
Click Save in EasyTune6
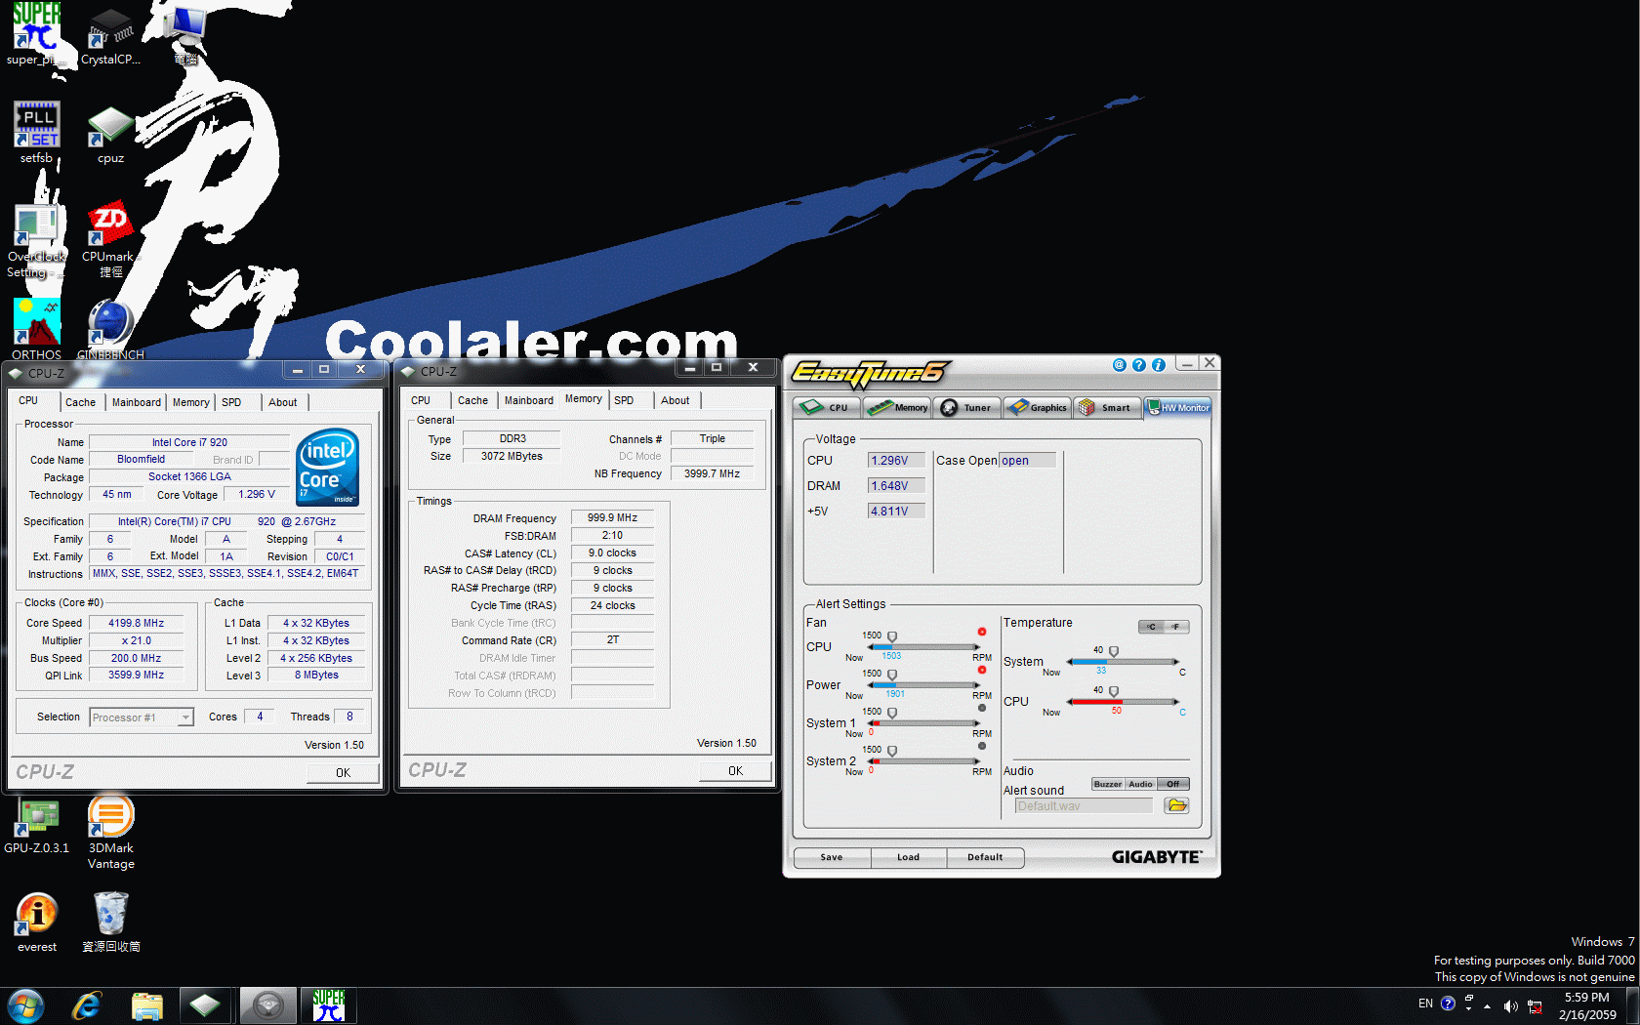coord(832,857)
